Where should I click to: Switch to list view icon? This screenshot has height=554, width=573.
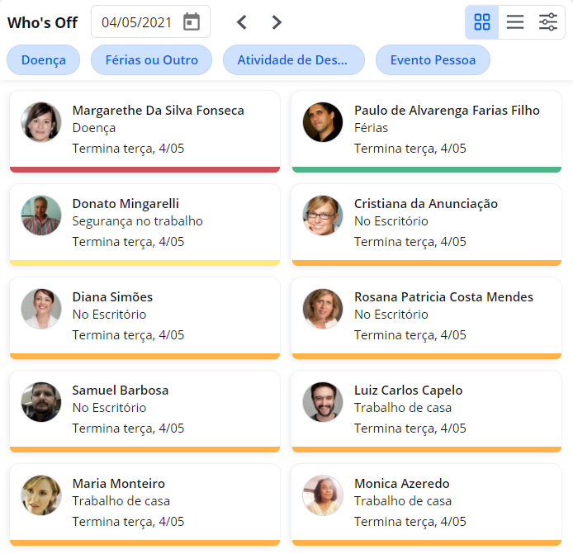(x=515, y=22)
